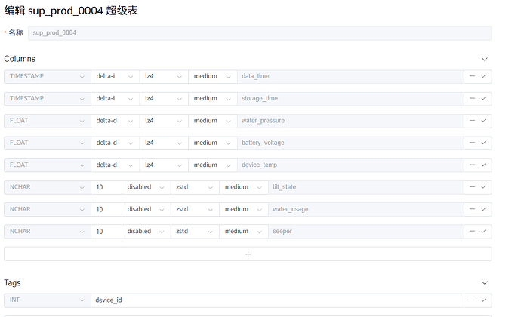Open NCHAR type dropdown for tilt_state

tap(47, 187)
